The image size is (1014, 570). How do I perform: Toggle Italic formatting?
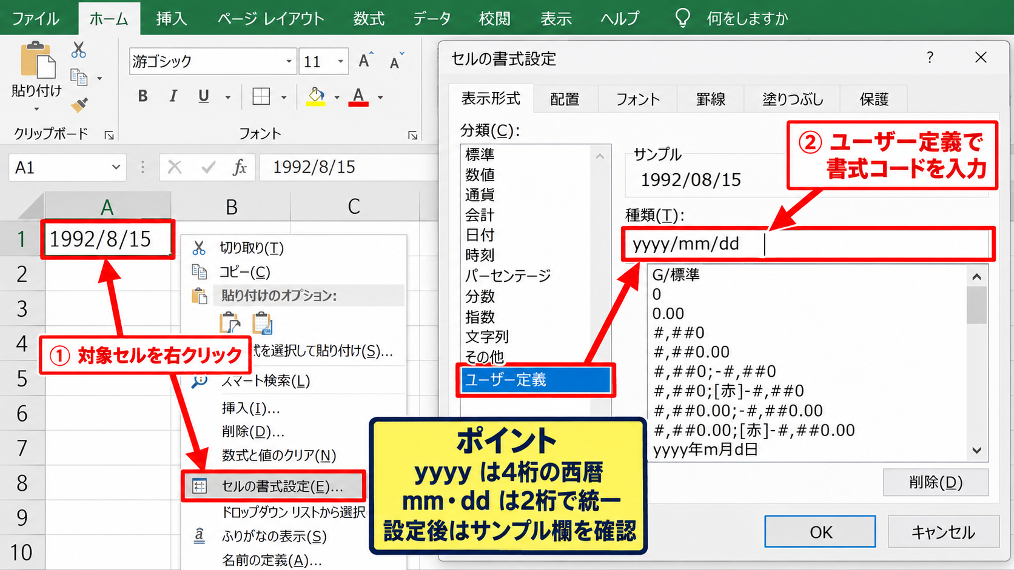tap(173, 96)
